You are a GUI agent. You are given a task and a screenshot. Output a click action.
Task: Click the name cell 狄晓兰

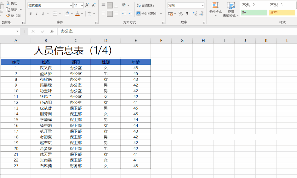tap(46, 97)
